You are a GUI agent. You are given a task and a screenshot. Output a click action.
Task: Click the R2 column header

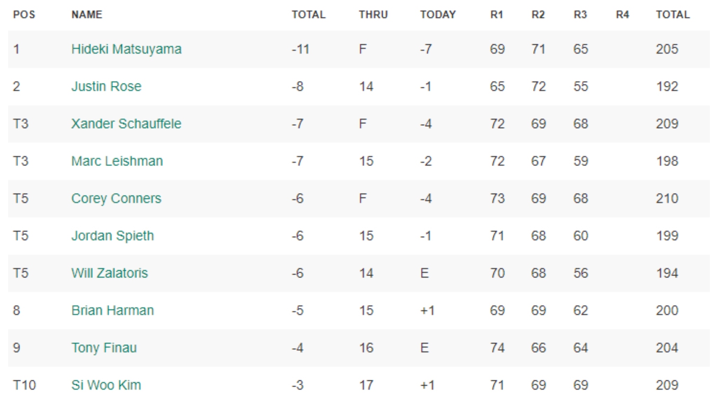coord(538,15)
